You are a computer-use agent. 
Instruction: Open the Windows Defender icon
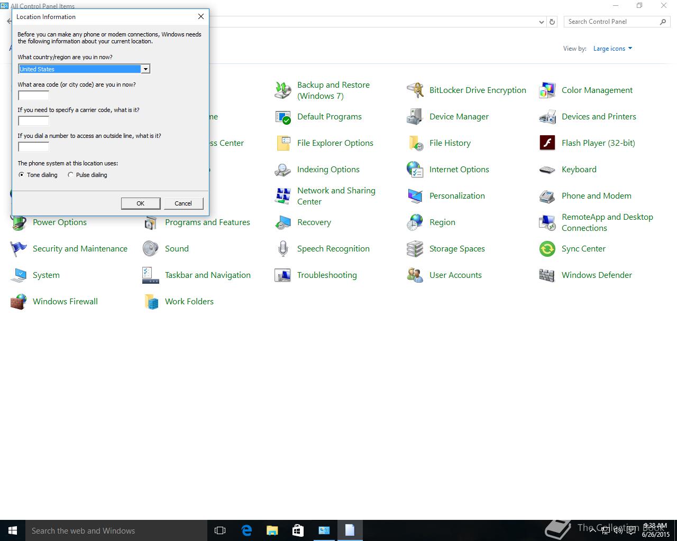547,275
